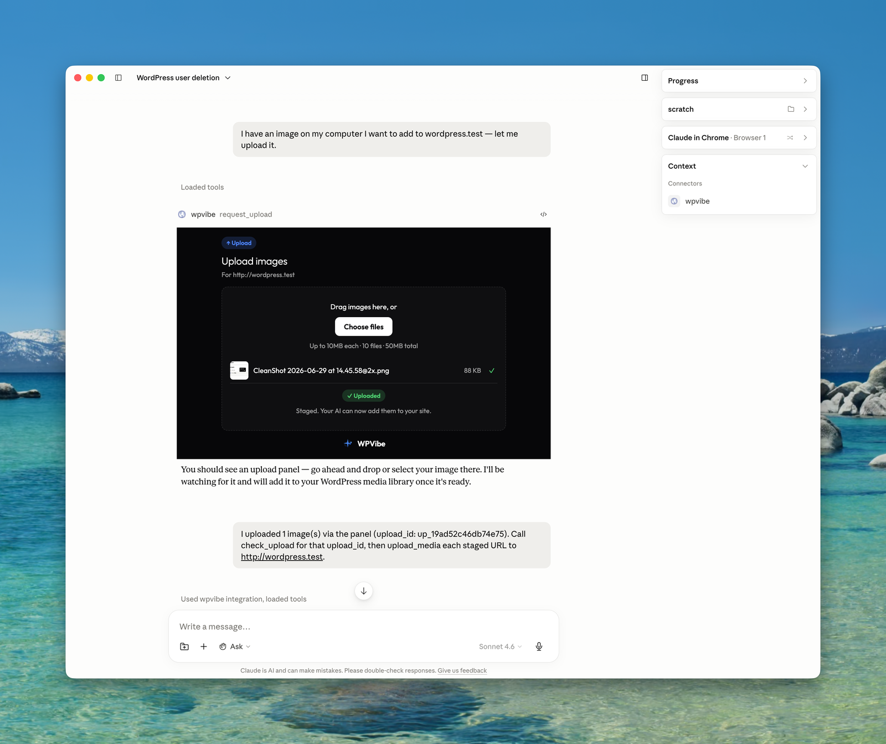
Task: Toggle the right side panel icon
Action: (645, 78)
